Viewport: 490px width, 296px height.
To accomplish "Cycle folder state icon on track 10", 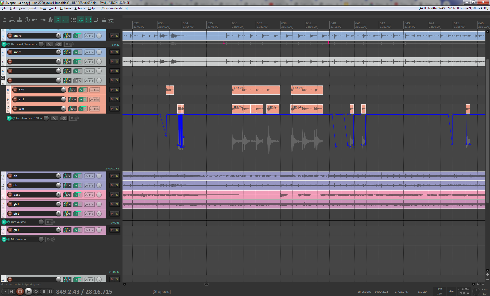I will (x=8, y=111).
